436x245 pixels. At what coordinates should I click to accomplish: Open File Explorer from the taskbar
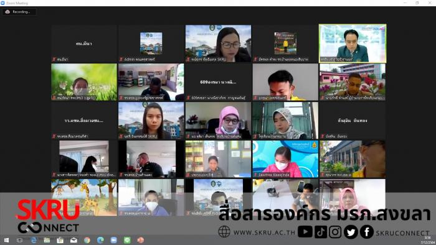(47, 240)
